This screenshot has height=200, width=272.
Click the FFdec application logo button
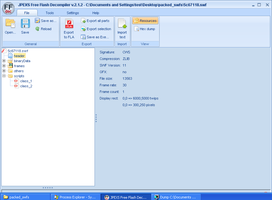coord(8,8)
